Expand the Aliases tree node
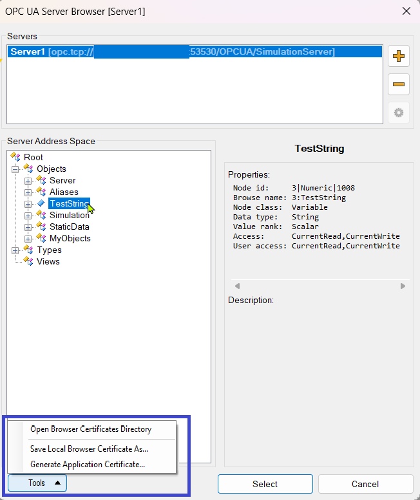 pyautogui.click(x=28, y=192)
